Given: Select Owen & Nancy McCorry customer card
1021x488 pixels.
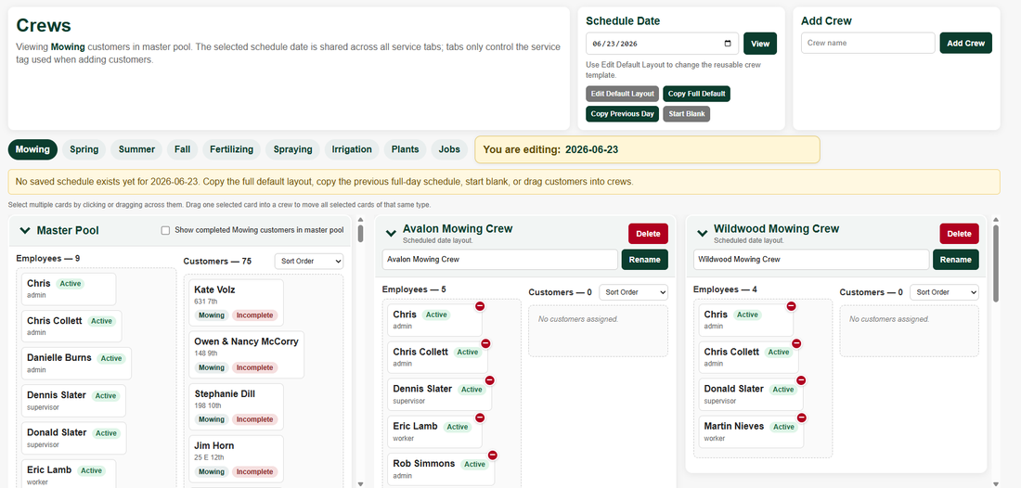Looking at the screenshot, I should 247,355.
